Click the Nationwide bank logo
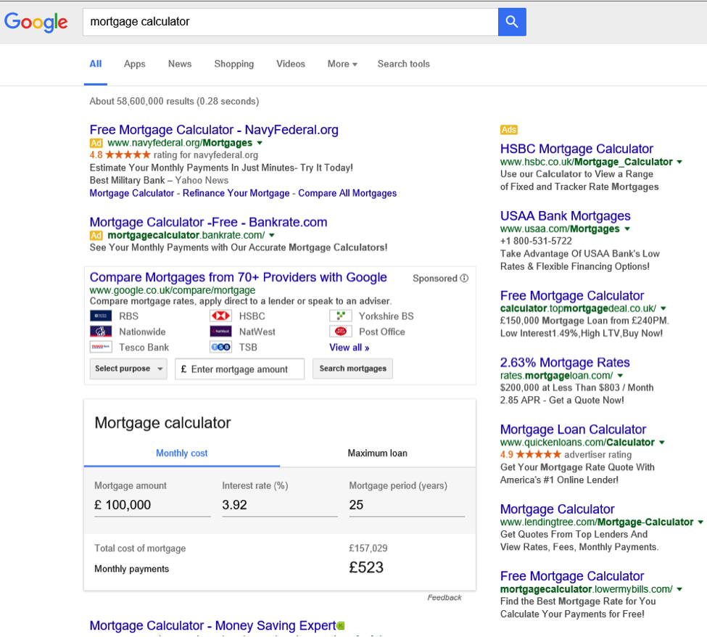707x637 pixels. point(101,332)
